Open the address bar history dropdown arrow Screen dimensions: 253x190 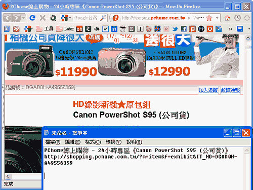click(217, 18)
